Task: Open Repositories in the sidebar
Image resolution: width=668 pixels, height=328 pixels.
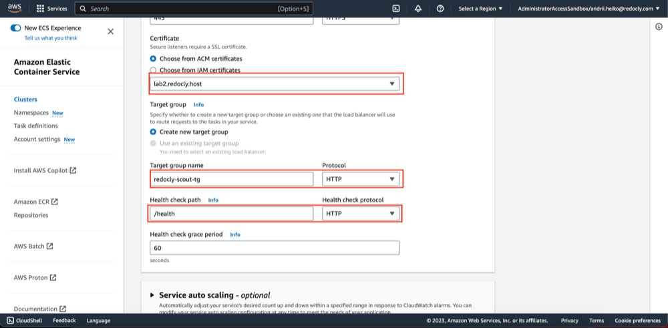Action: coord(31,215)
